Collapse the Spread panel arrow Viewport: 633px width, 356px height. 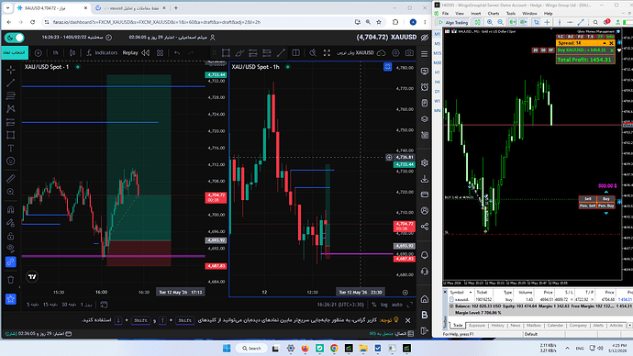[605, 43]
